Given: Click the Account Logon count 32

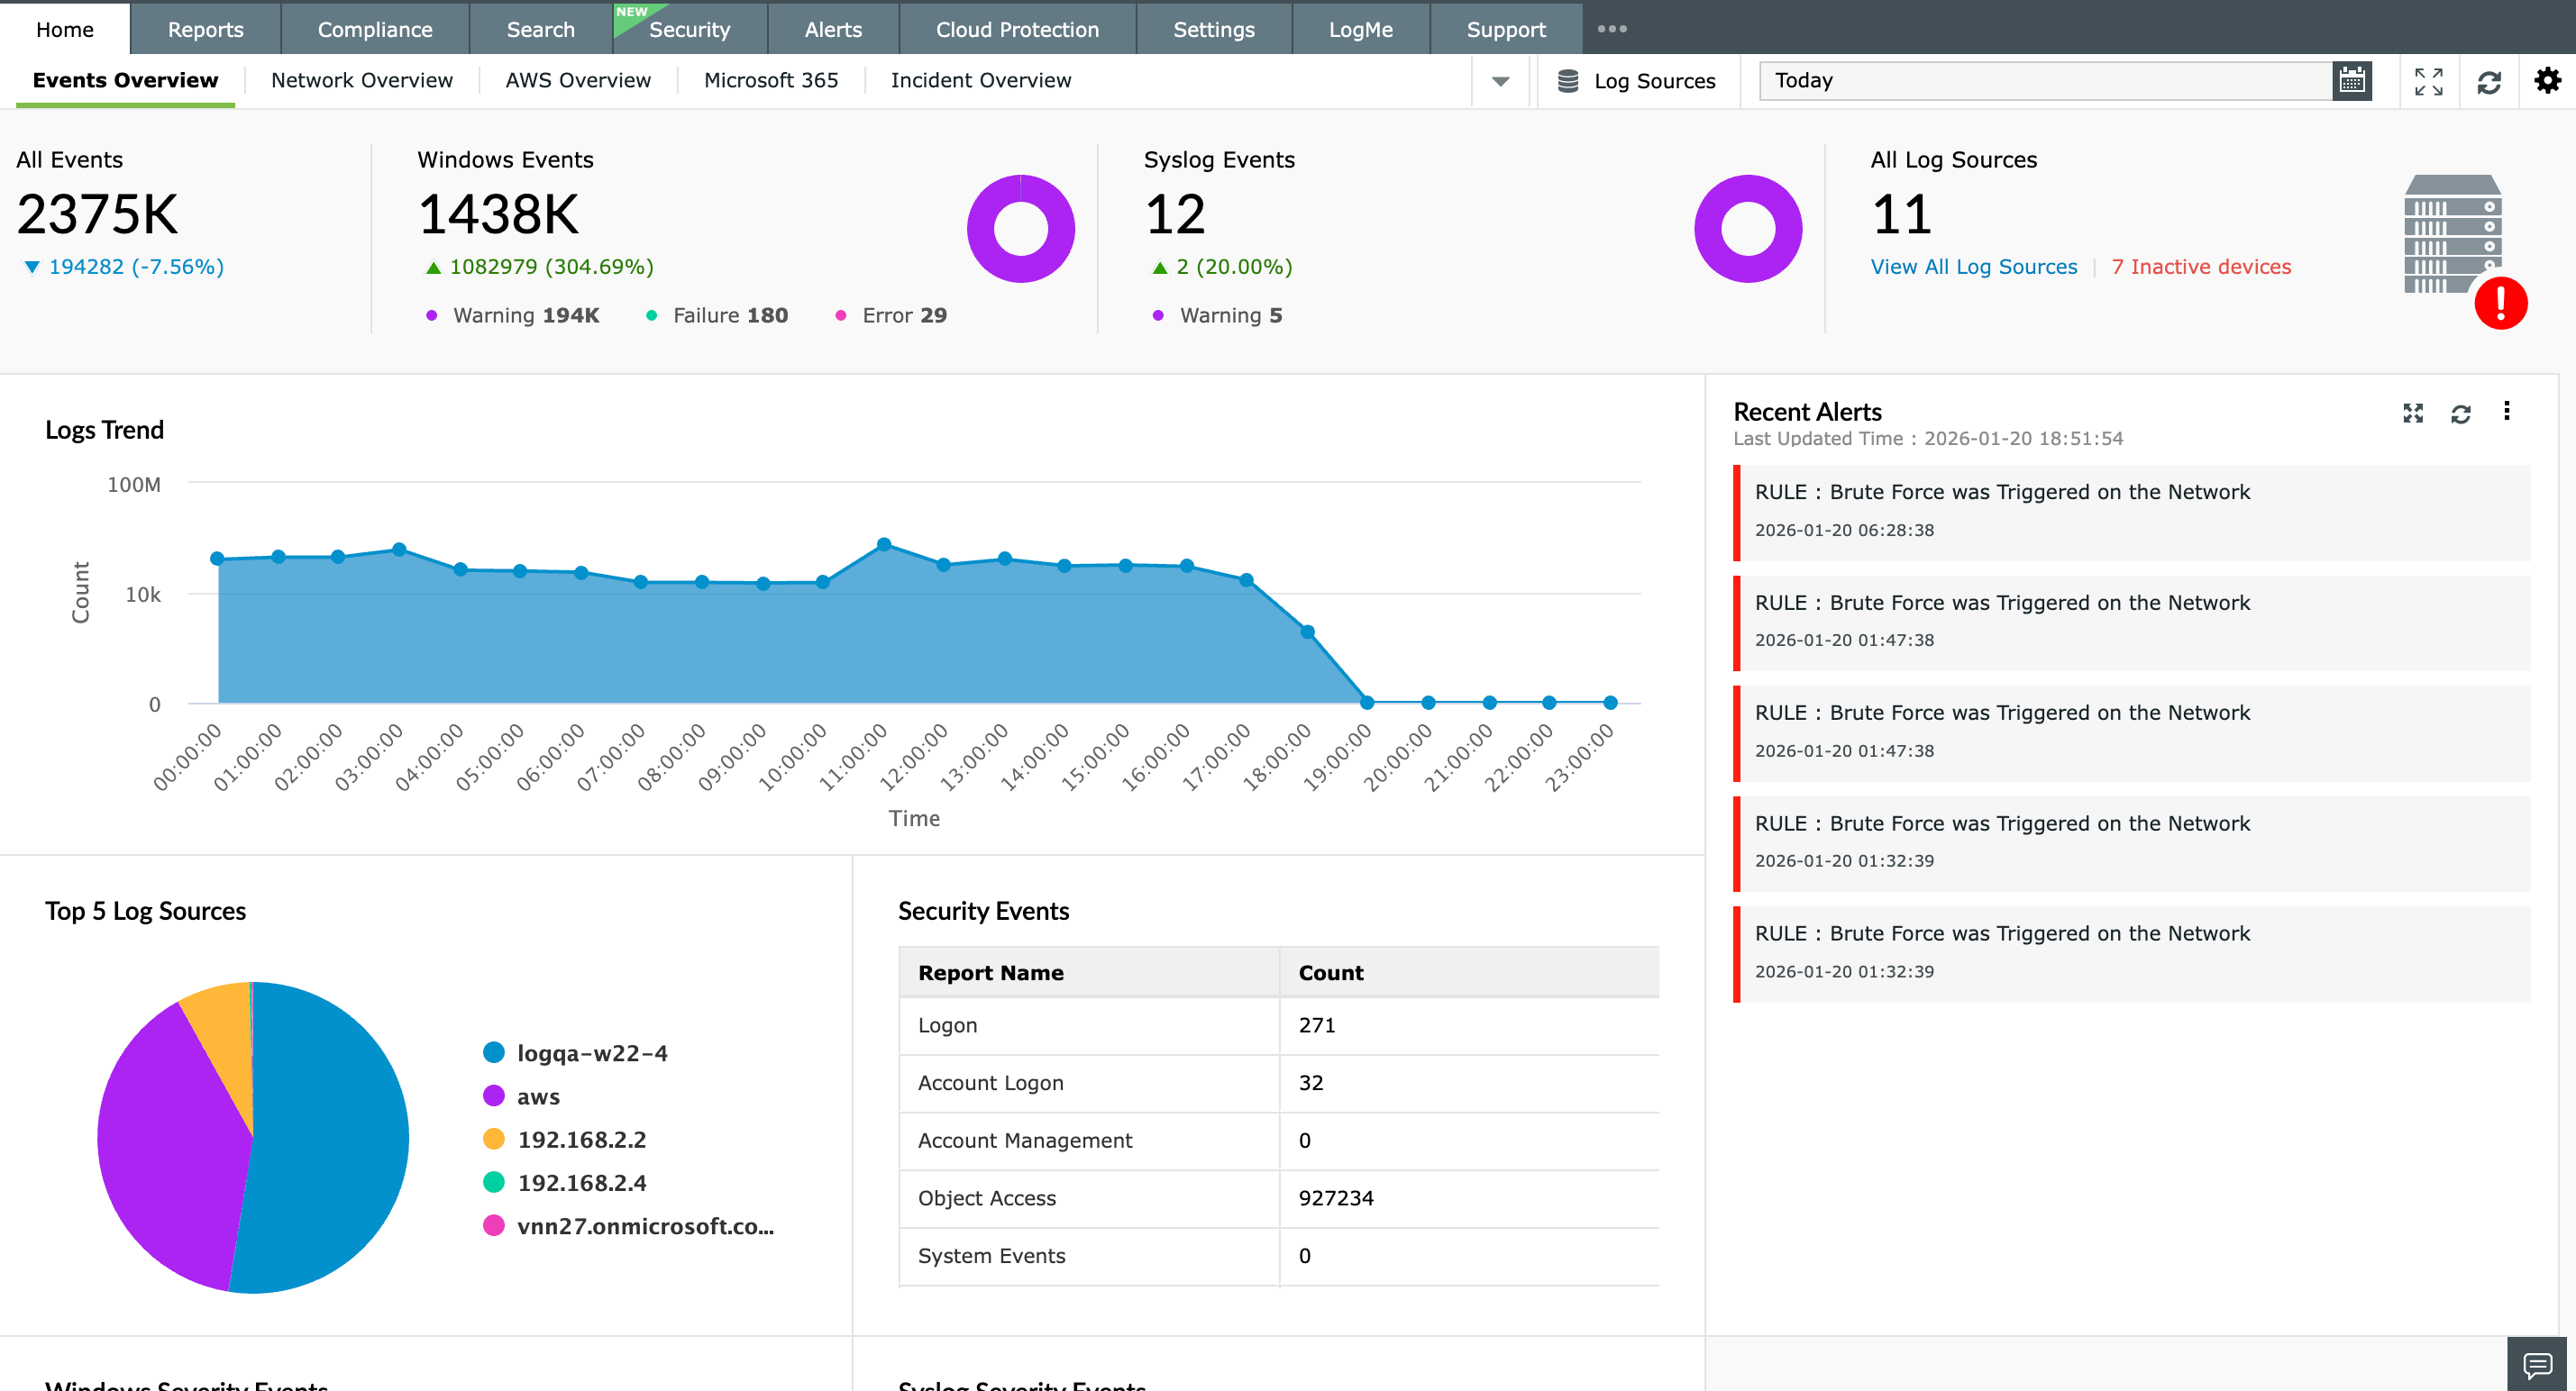Looking at the screenshot, I should [1311, 1083].
